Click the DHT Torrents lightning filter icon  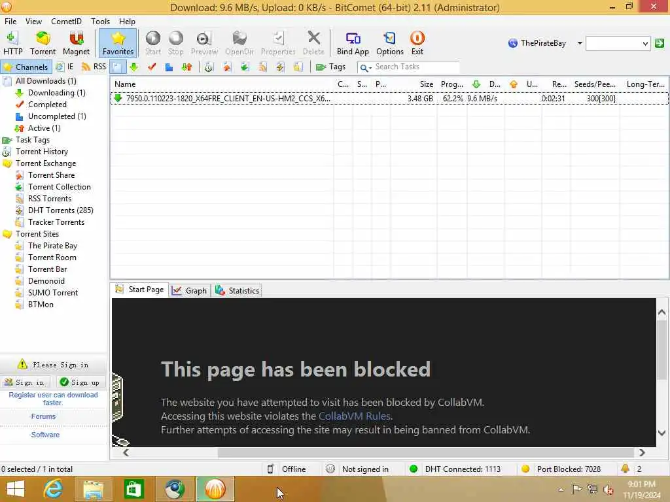click(x=280, y=67)
